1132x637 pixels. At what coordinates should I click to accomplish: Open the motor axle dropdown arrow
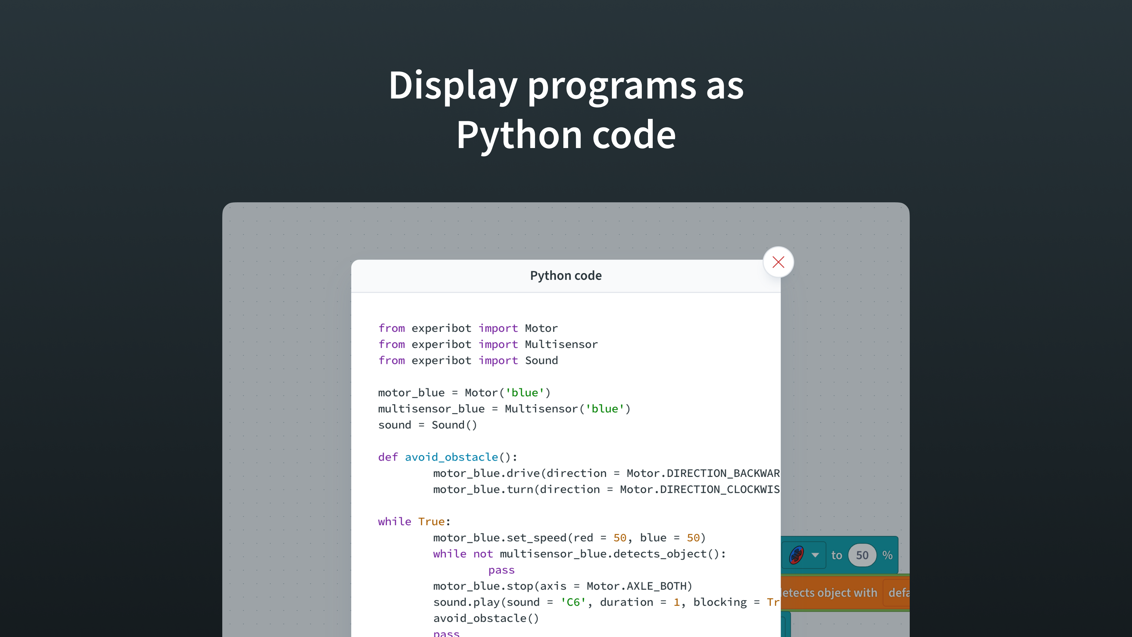(x=815, y=555)
